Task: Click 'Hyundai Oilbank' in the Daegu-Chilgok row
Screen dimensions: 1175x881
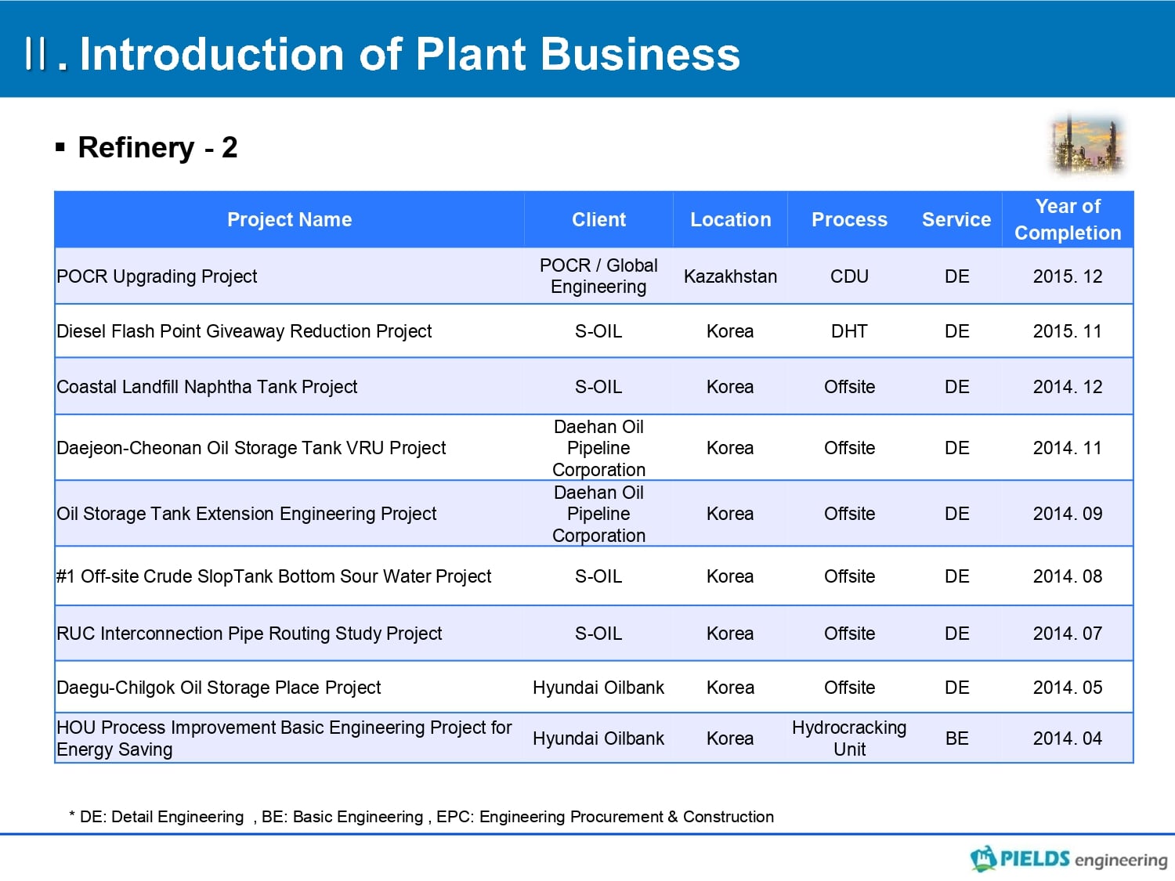Action: (598, 688)
